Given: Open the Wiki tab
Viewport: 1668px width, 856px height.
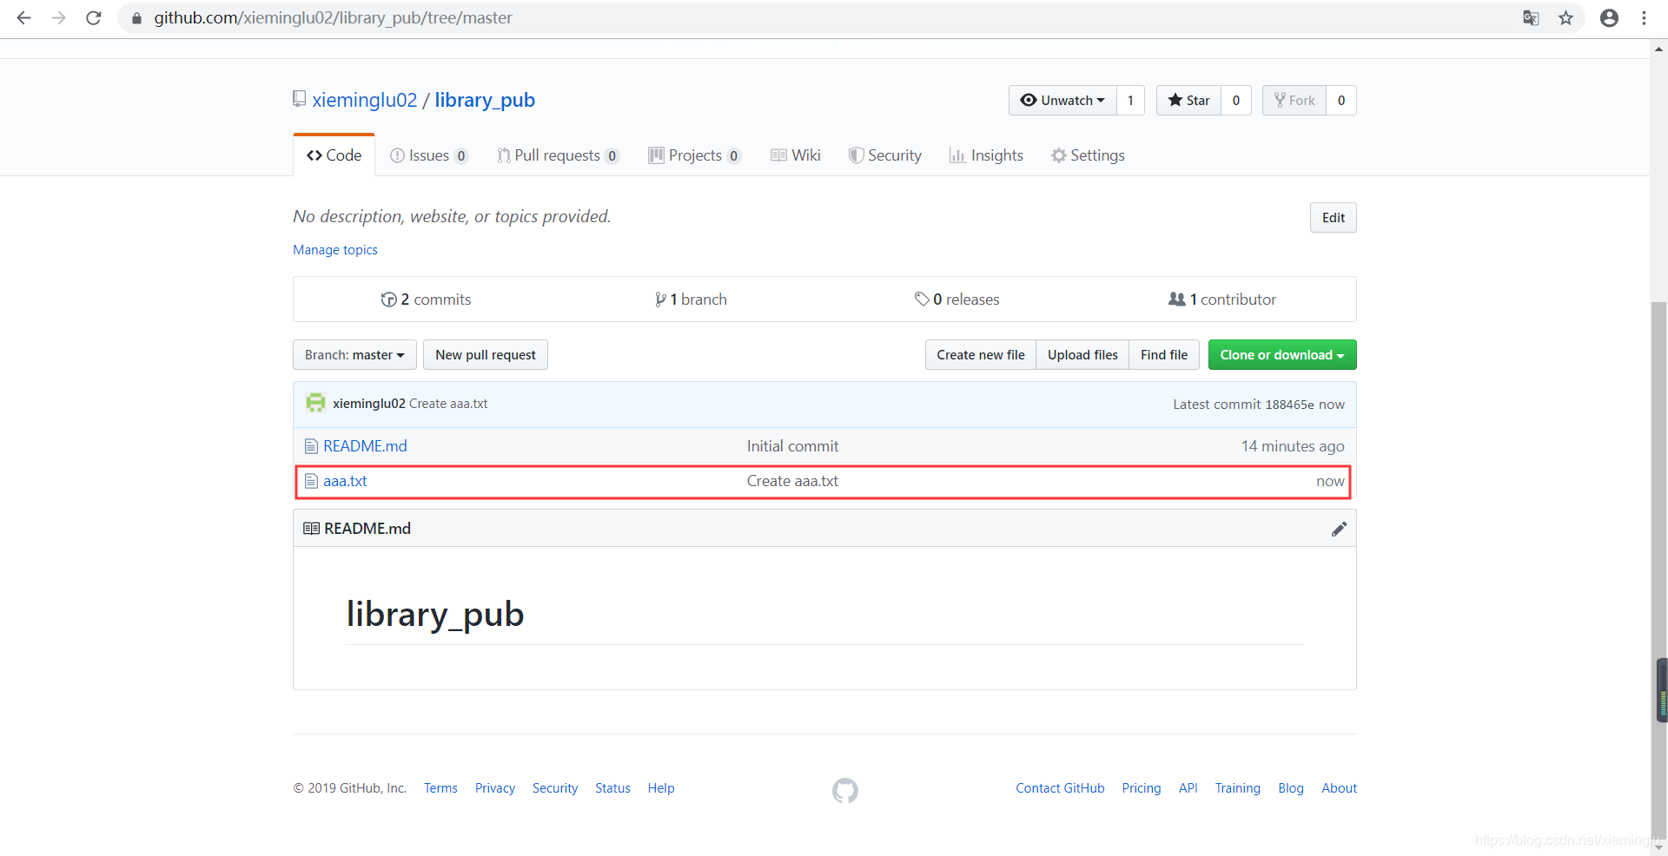Looking at the screenshot, I should pyautogui.click(x=796, y=155).
